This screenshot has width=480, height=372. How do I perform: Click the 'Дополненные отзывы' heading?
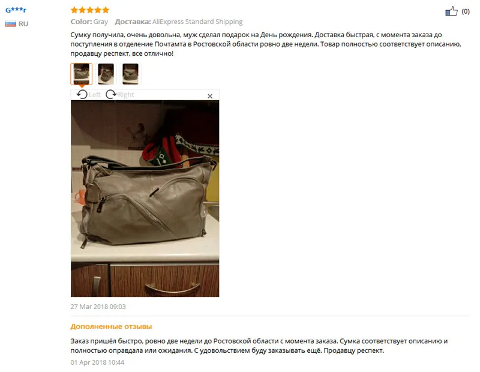(111, 326)
